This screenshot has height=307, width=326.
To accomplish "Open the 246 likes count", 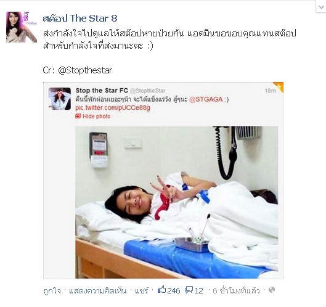I will (174, 290).
